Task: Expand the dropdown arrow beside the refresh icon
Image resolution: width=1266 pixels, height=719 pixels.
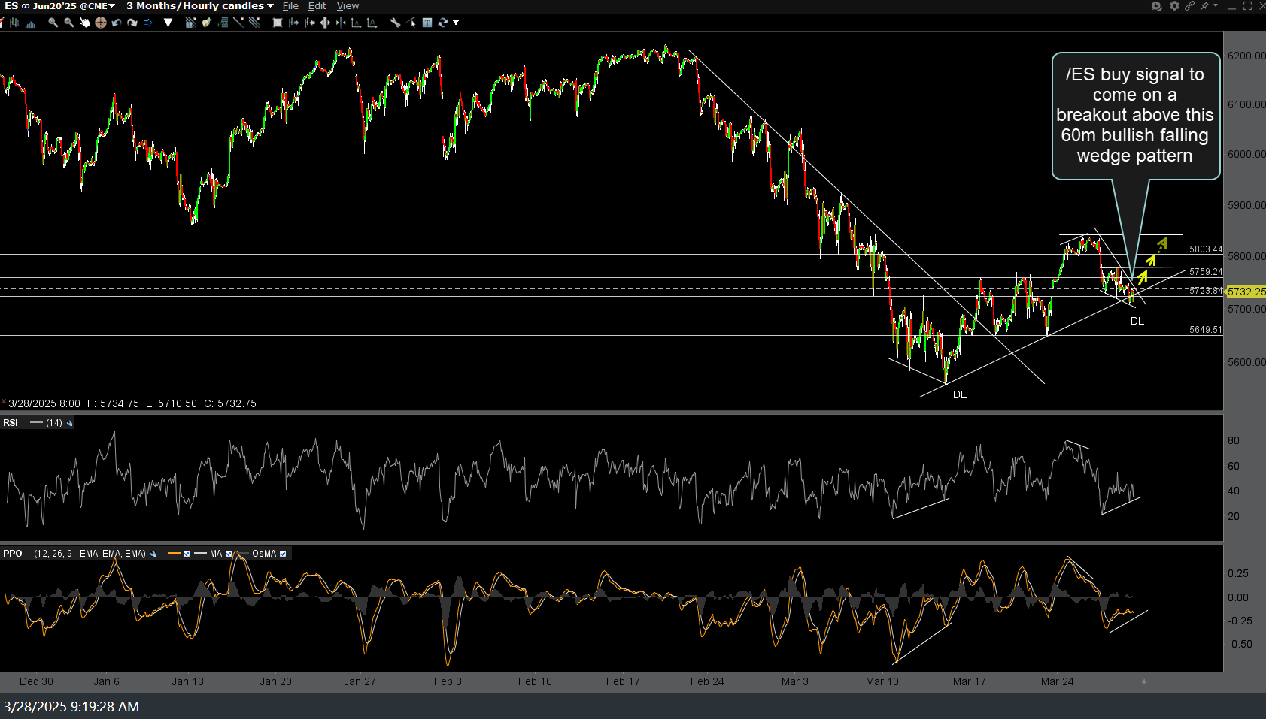Action: pyautogui.click(x=456, y=23)
